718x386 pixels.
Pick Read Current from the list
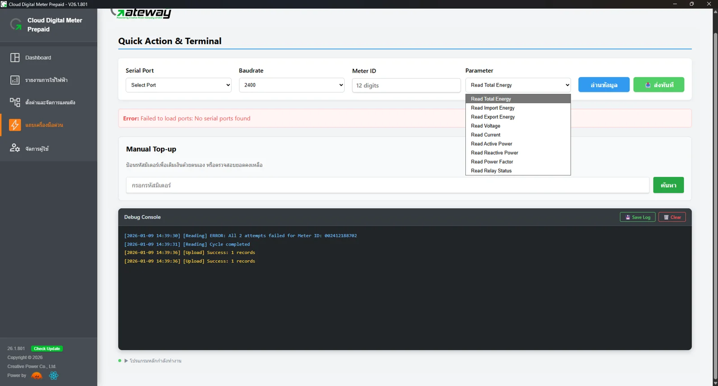(518, 135)
